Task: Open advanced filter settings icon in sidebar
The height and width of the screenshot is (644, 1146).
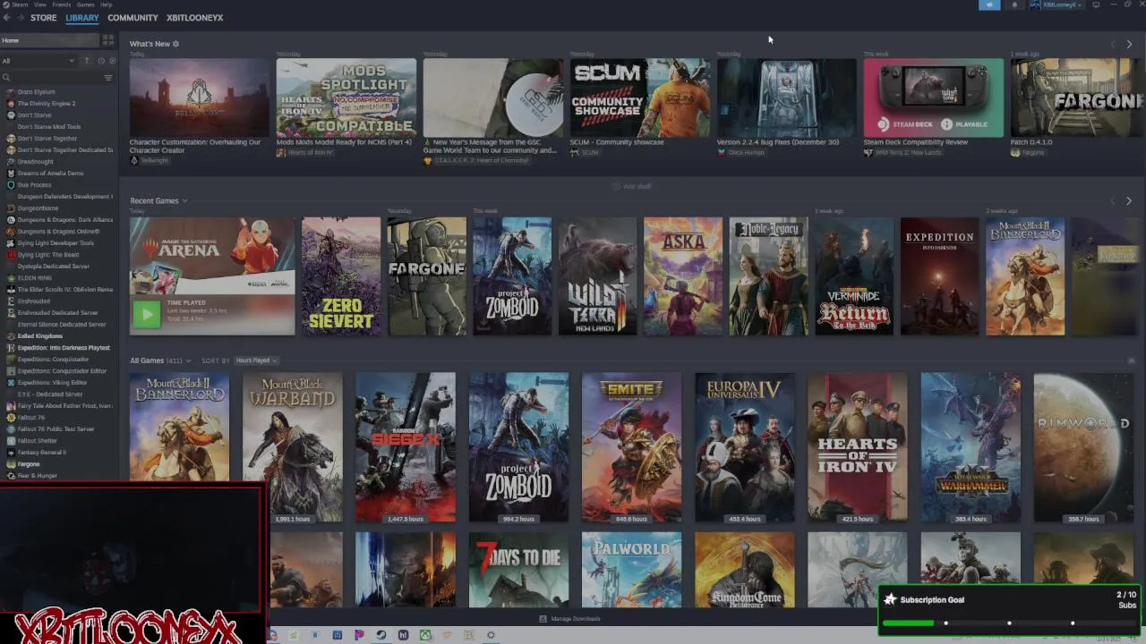Action: coord(108,78)
